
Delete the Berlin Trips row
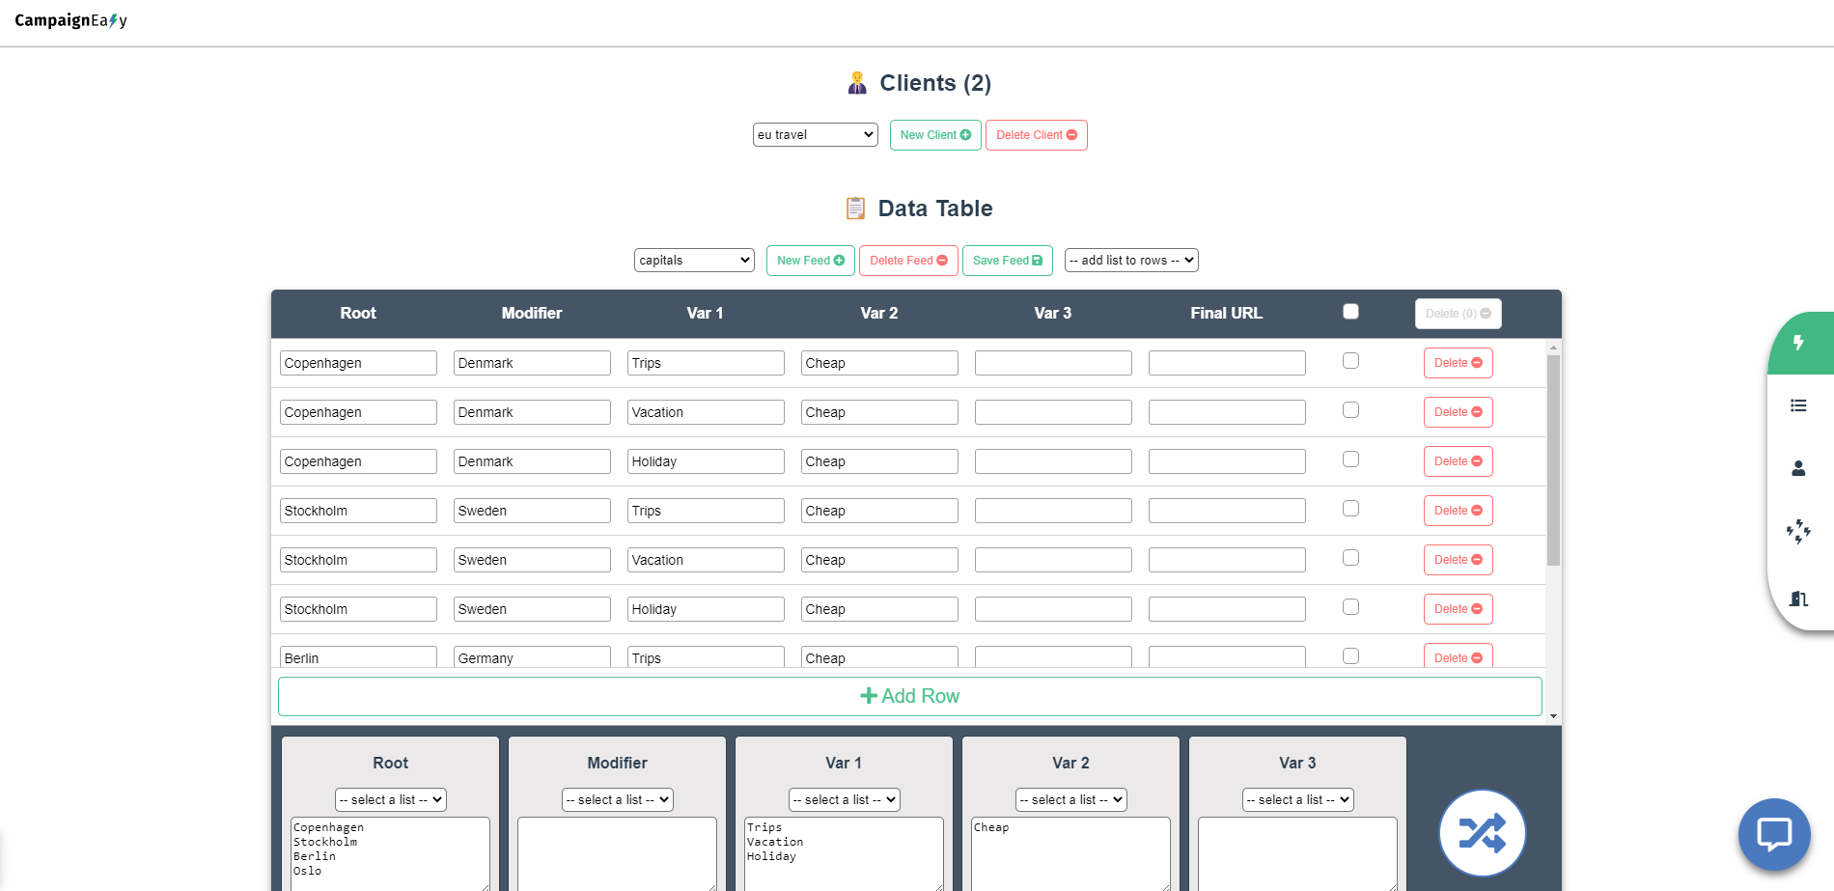point(1458,656)
